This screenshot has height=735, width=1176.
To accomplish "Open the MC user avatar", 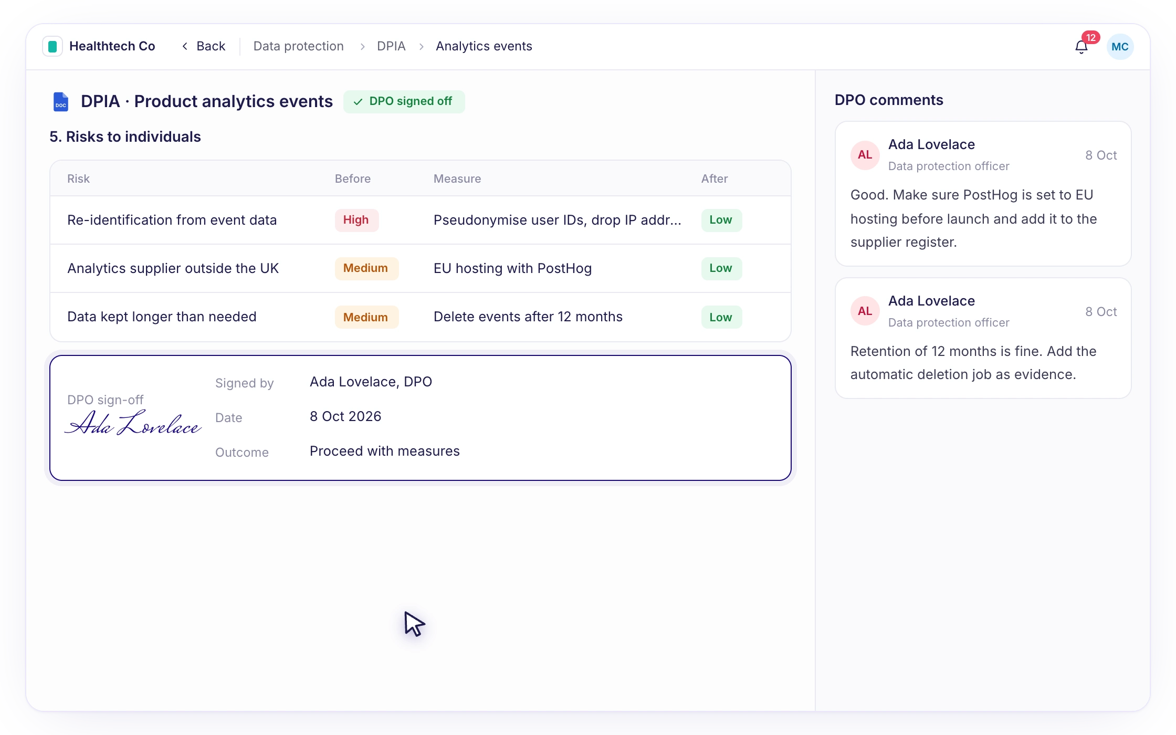I will (x=1120, y=47).
